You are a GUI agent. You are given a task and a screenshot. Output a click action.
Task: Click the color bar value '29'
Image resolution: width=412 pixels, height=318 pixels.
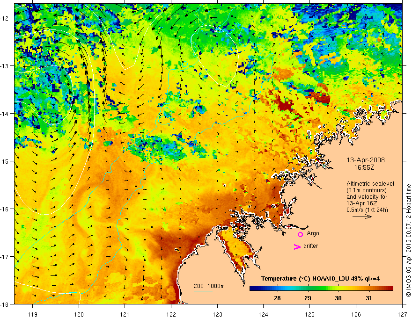pyautogui.click(x=308, y=298)
